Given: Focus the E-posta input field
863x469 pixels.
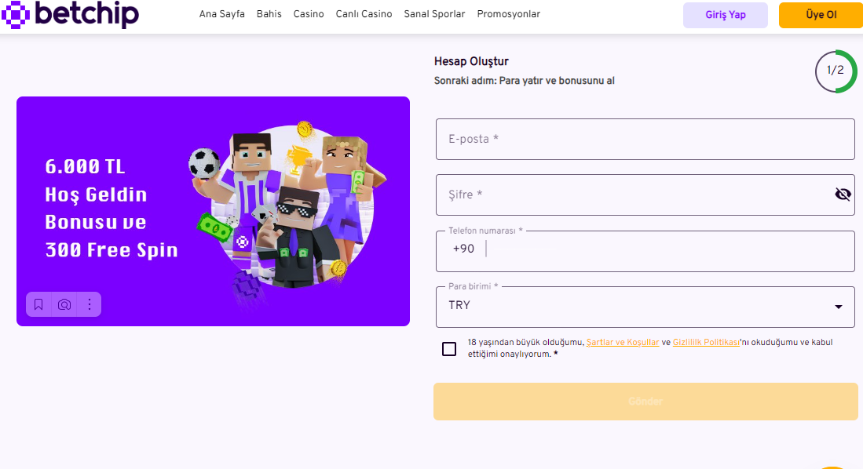Looking at the screenshot, I should [645, 139].
